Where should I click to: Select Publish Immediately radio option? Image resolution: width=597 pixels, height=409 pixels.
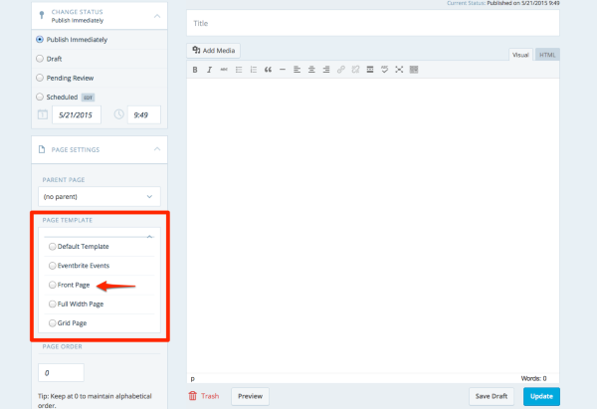point(40,39)
